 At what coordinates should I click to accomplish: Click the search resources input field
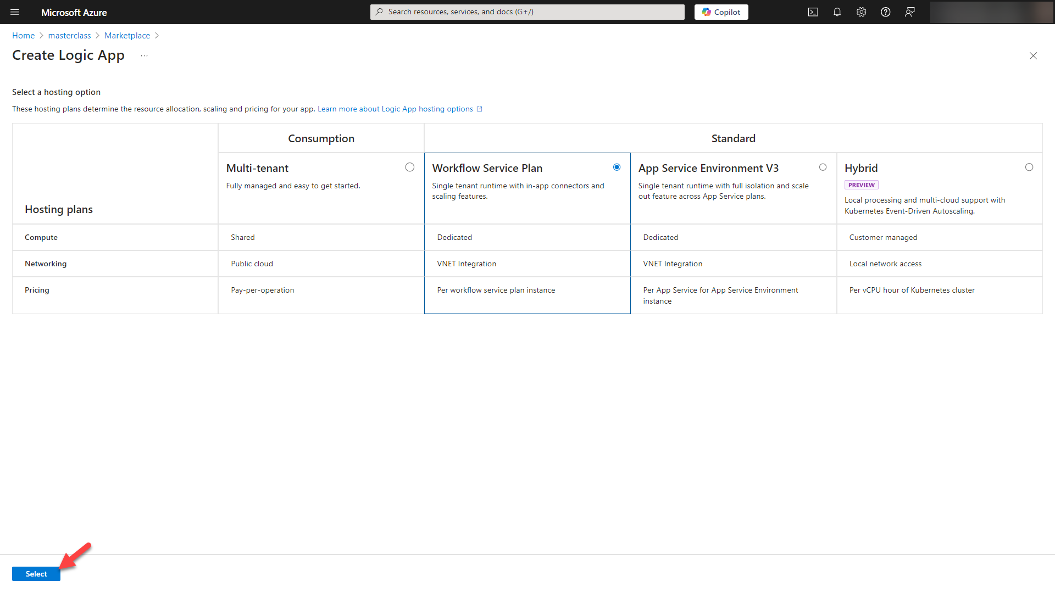527,12
